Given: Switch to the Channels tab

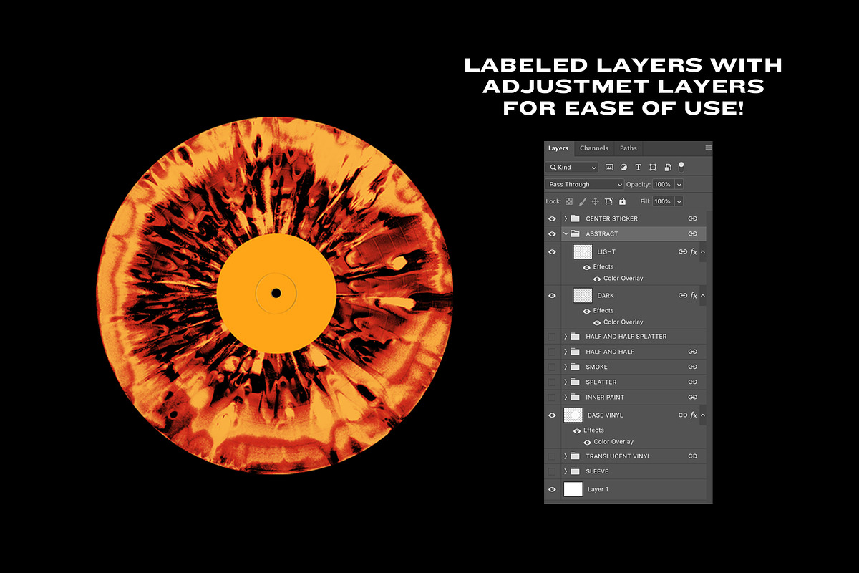Looking at the screenshot, I should click(594, 148).
